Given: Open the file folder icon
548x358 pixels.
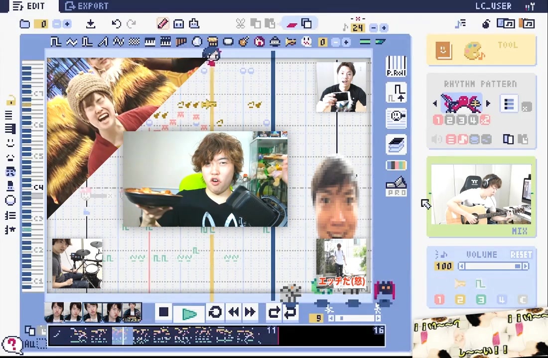Looking at the screenshot, I should pos(24,24).
